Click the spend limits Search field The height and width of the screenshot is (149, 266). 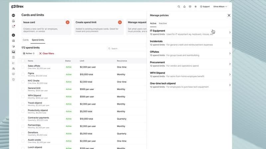(x=126, y=48)
